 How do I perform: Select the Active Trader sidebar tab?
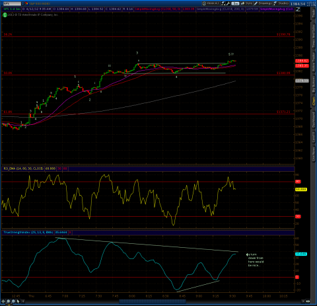pyautogui.click(x=314, y=61)
